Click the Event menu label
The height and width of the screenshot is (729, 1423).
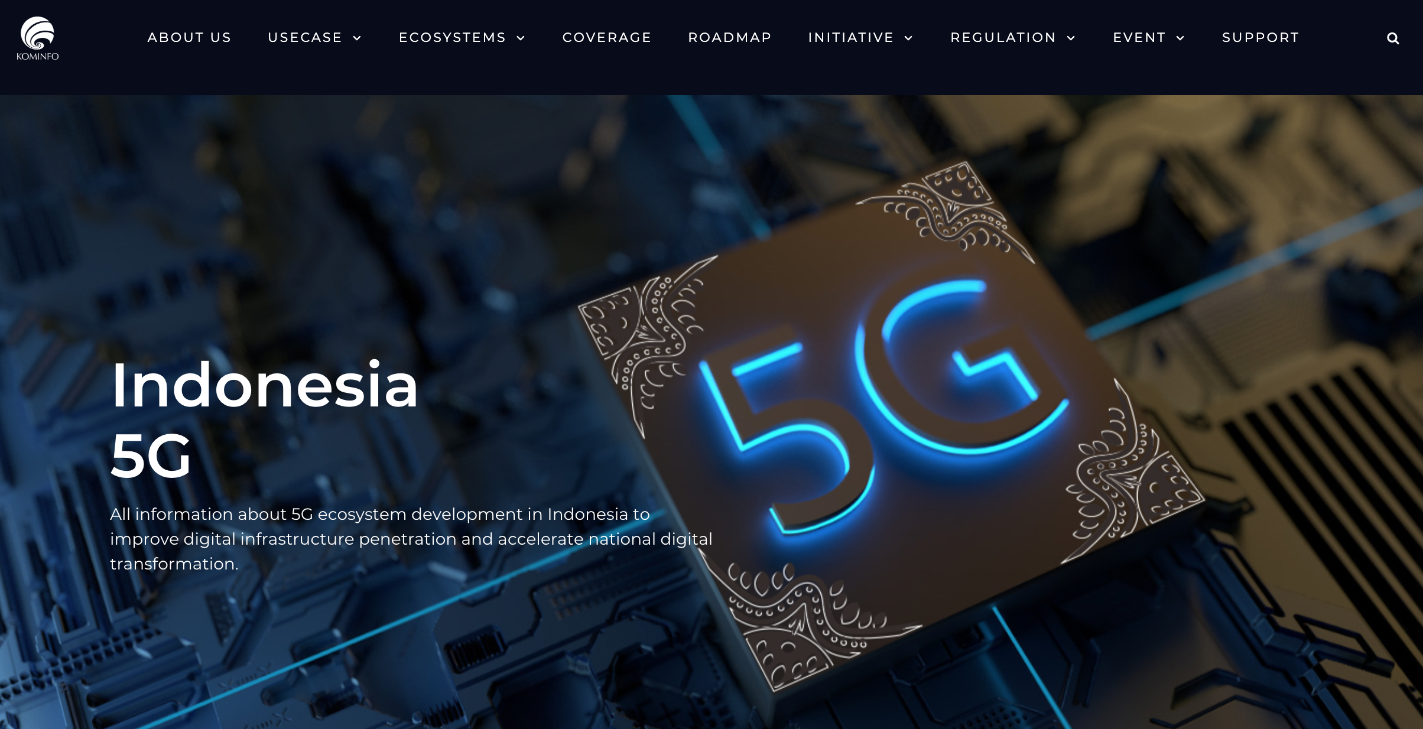tap(1139, 37)
